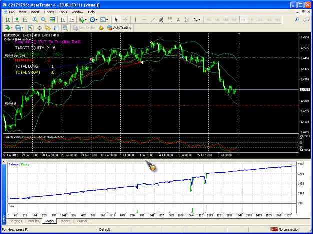Select the cursor arrow tool
Image resolution: width=313 pixels, height=234 pixels.
pyautogui.click(x=116, y=20)
